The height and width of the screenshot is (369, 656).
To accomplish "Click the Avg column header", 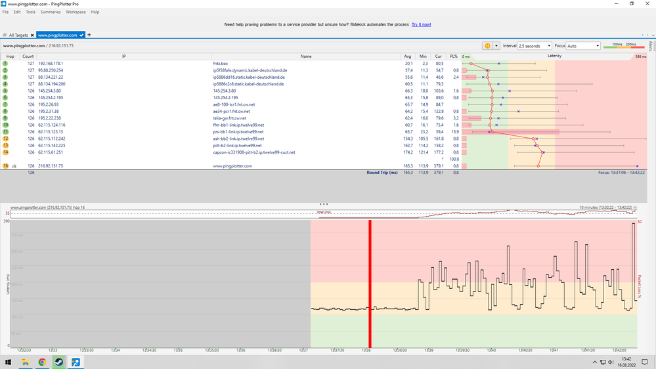I will pyautogui.click(x=408, y=56).
